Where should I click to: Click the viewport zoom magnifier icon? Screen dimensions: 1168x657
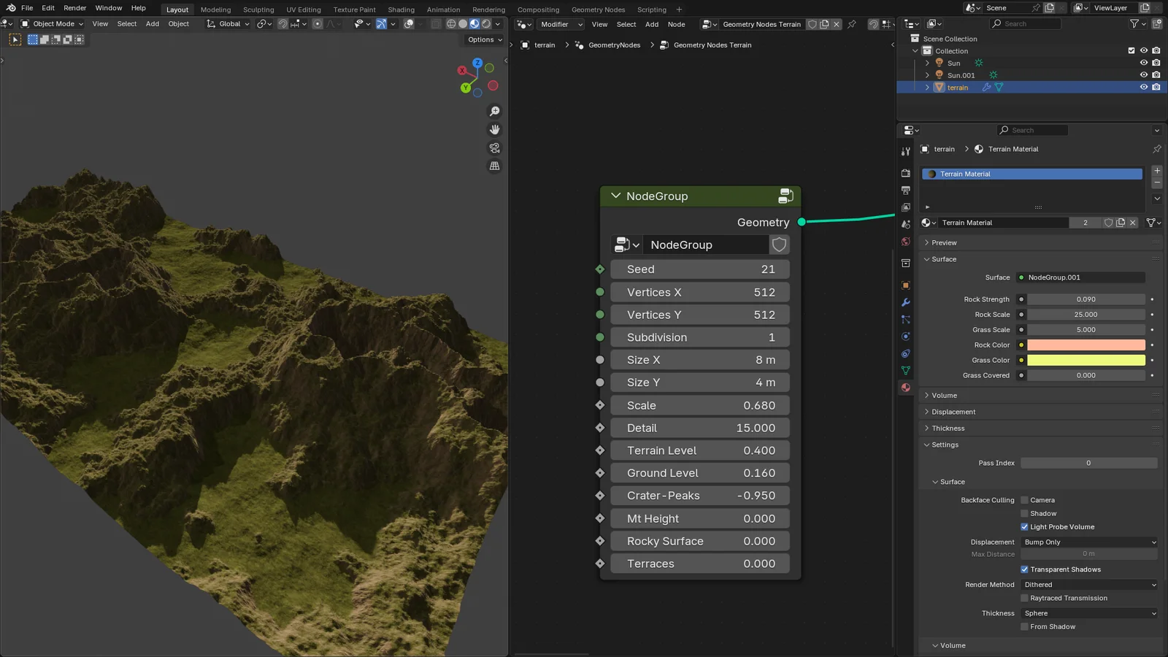tap(494, 111)
